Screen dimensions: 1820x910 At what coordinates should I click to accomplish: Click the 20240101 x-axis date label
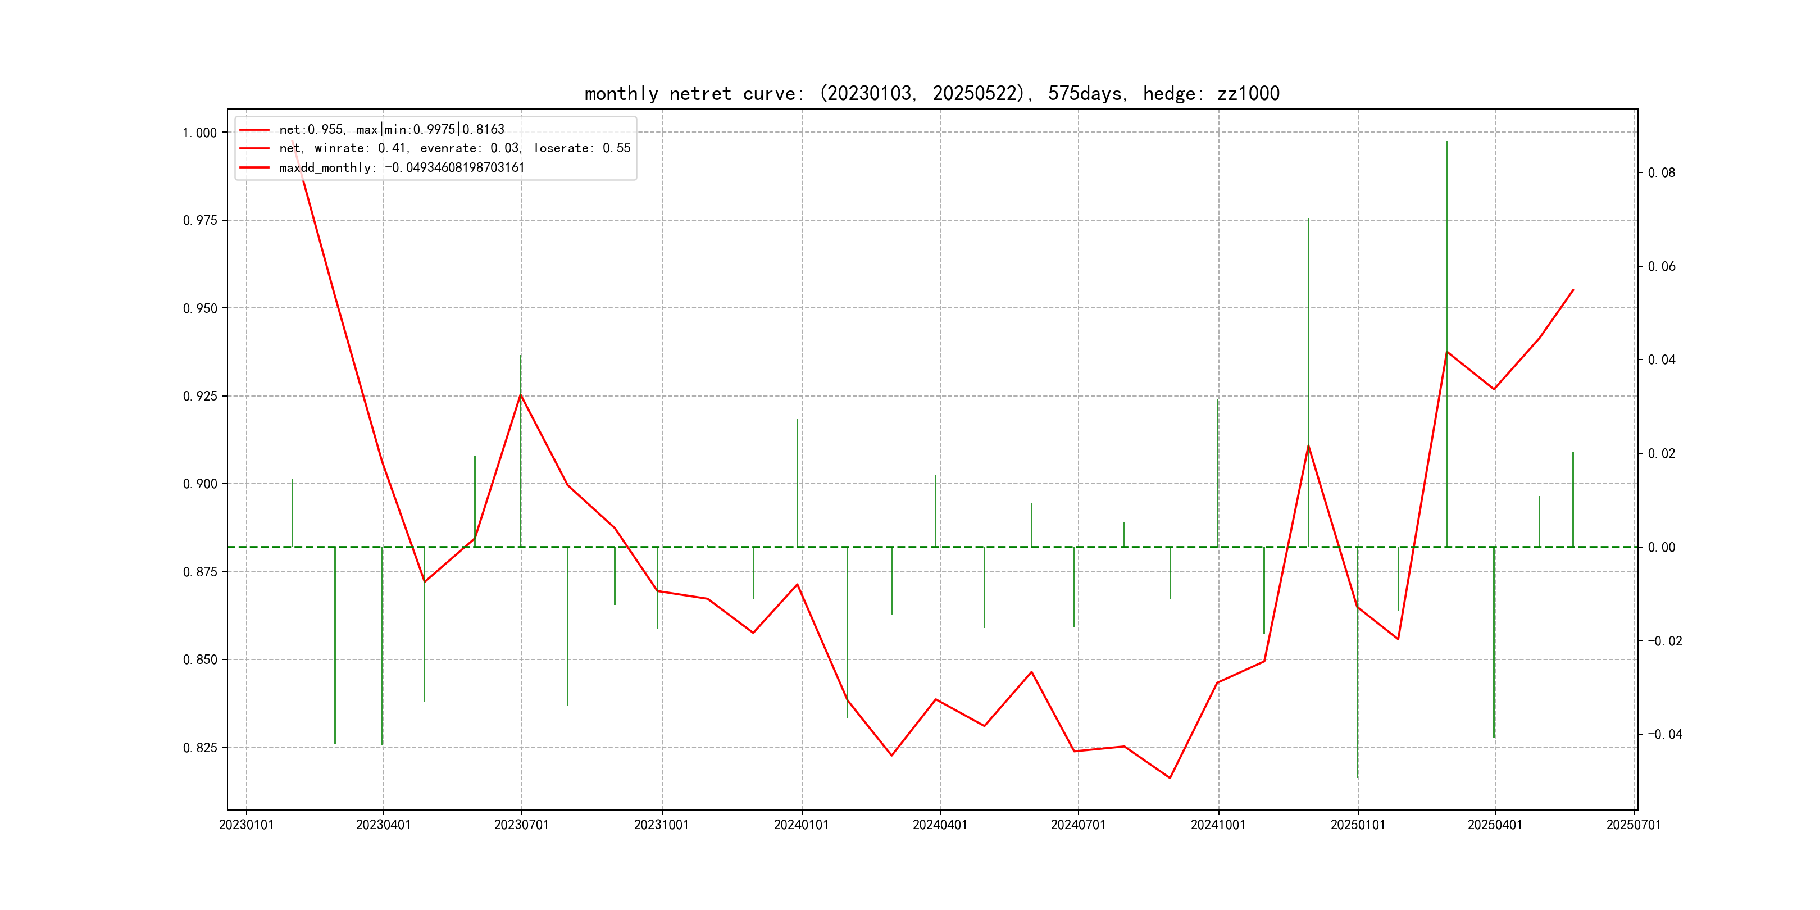(x=801, y=825)
